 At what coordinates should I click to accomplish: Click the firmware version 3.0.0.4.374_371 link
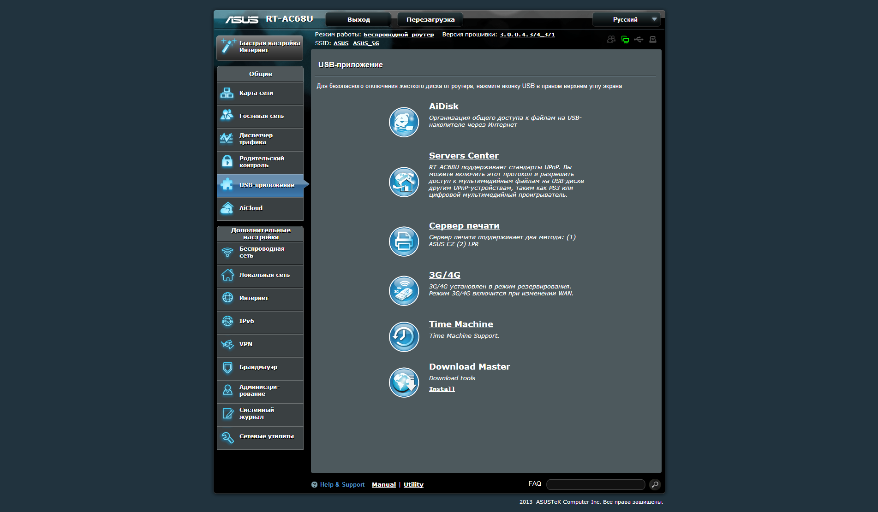pyautogui.click(x=527, y=35)
